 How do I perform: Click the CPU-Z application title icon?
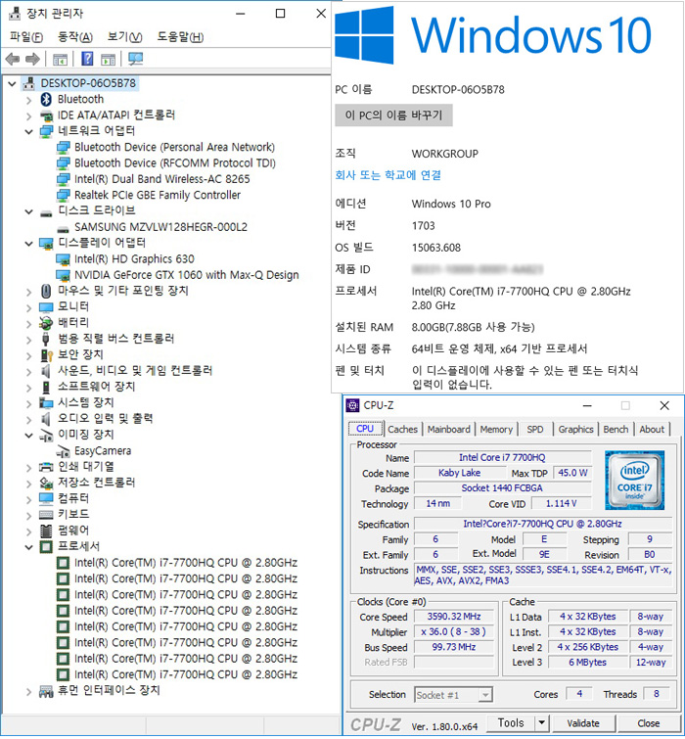[x=352, y=406]
